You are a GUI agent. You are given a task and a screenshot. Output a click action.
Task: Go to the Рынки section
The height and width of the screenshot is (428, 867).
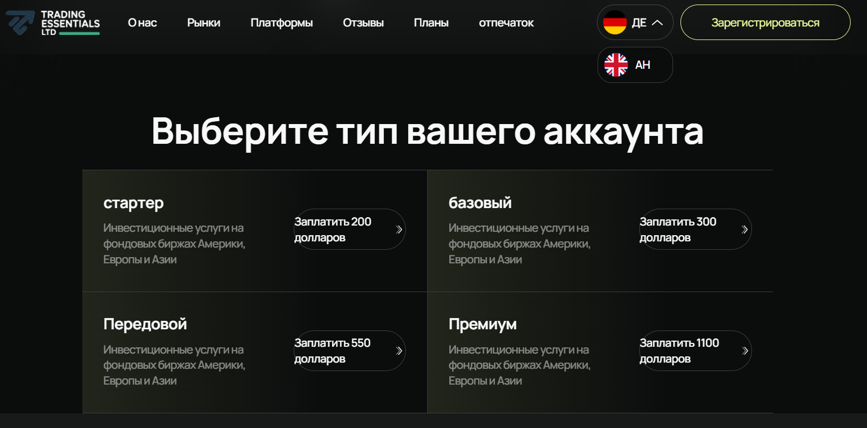point(204,23)
